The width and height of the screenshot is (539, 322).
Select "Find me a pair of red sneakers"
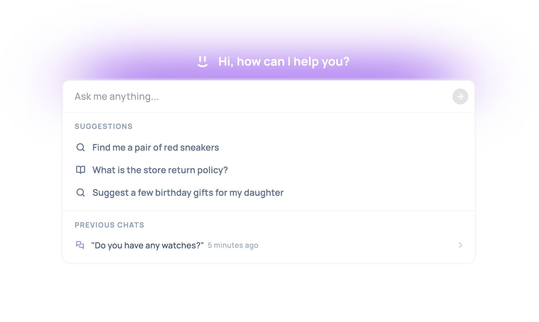point(155,147)
